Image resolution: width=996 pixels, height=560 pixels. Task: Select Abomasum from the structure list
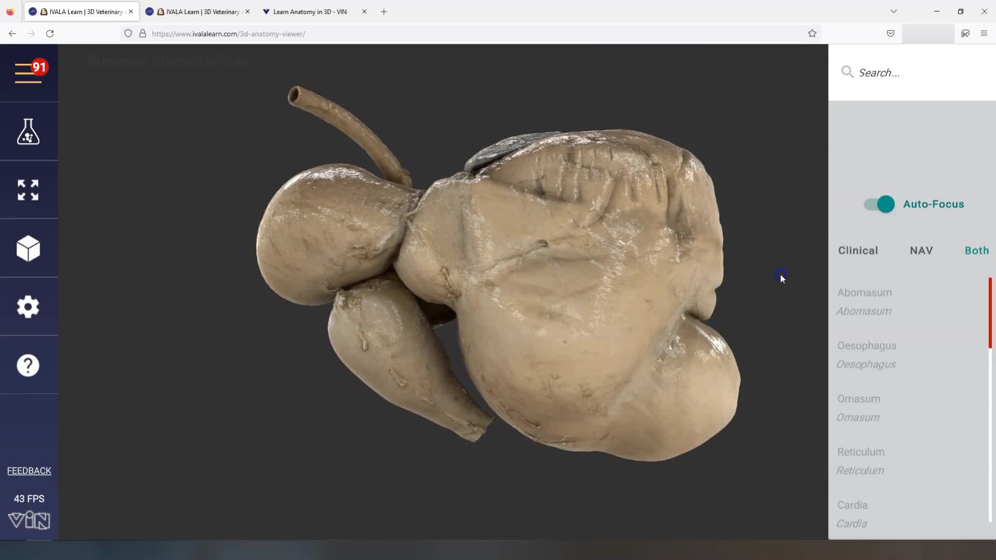coord(864,292)
